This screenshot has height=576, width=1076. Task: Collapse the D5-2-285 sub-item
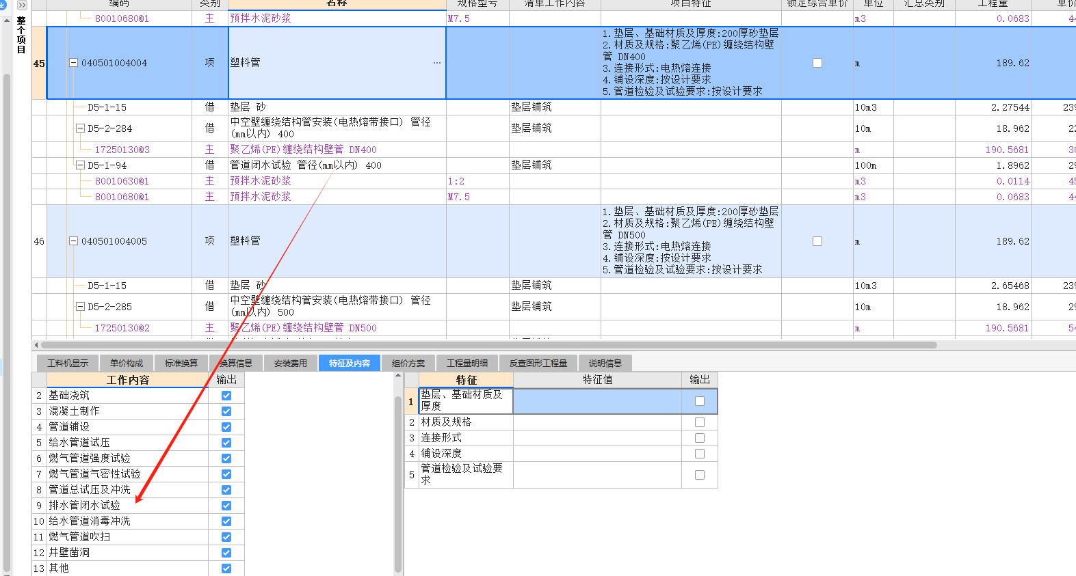[80, 307]
